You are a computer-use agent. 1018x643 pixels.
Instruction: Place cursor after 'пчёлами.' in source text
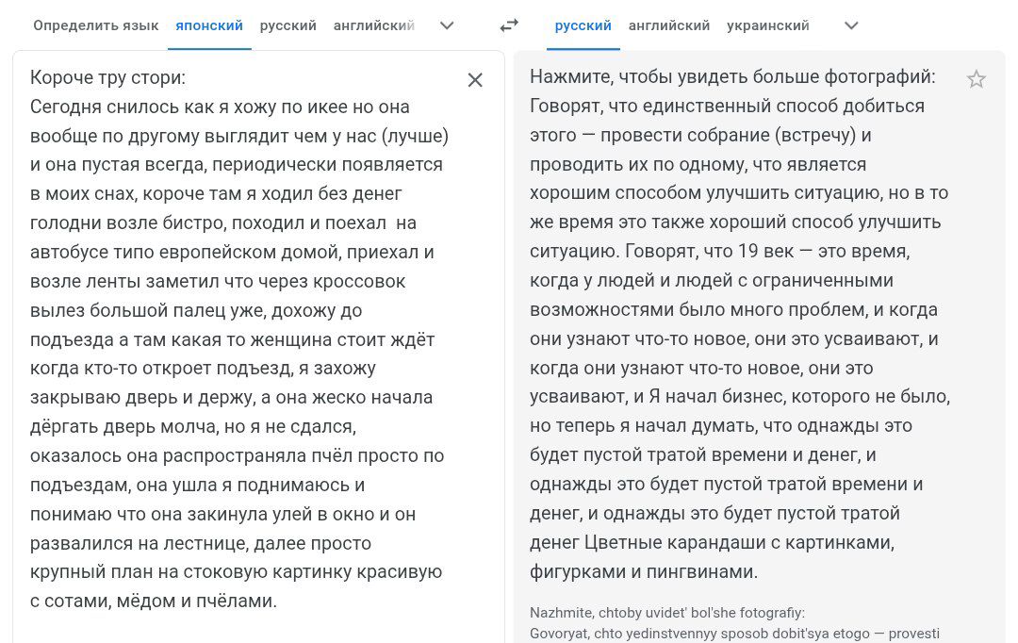(278, 602)
